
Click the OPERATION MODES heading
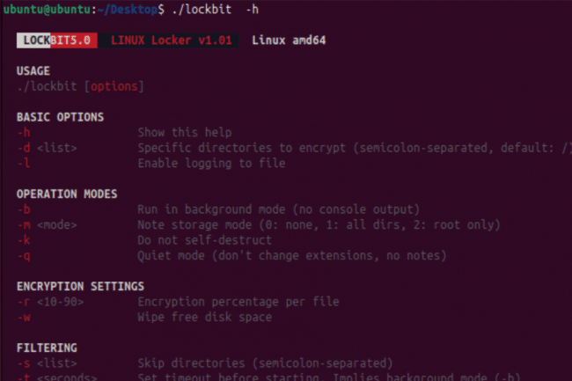pyautogui.click(x=67, y=194)
